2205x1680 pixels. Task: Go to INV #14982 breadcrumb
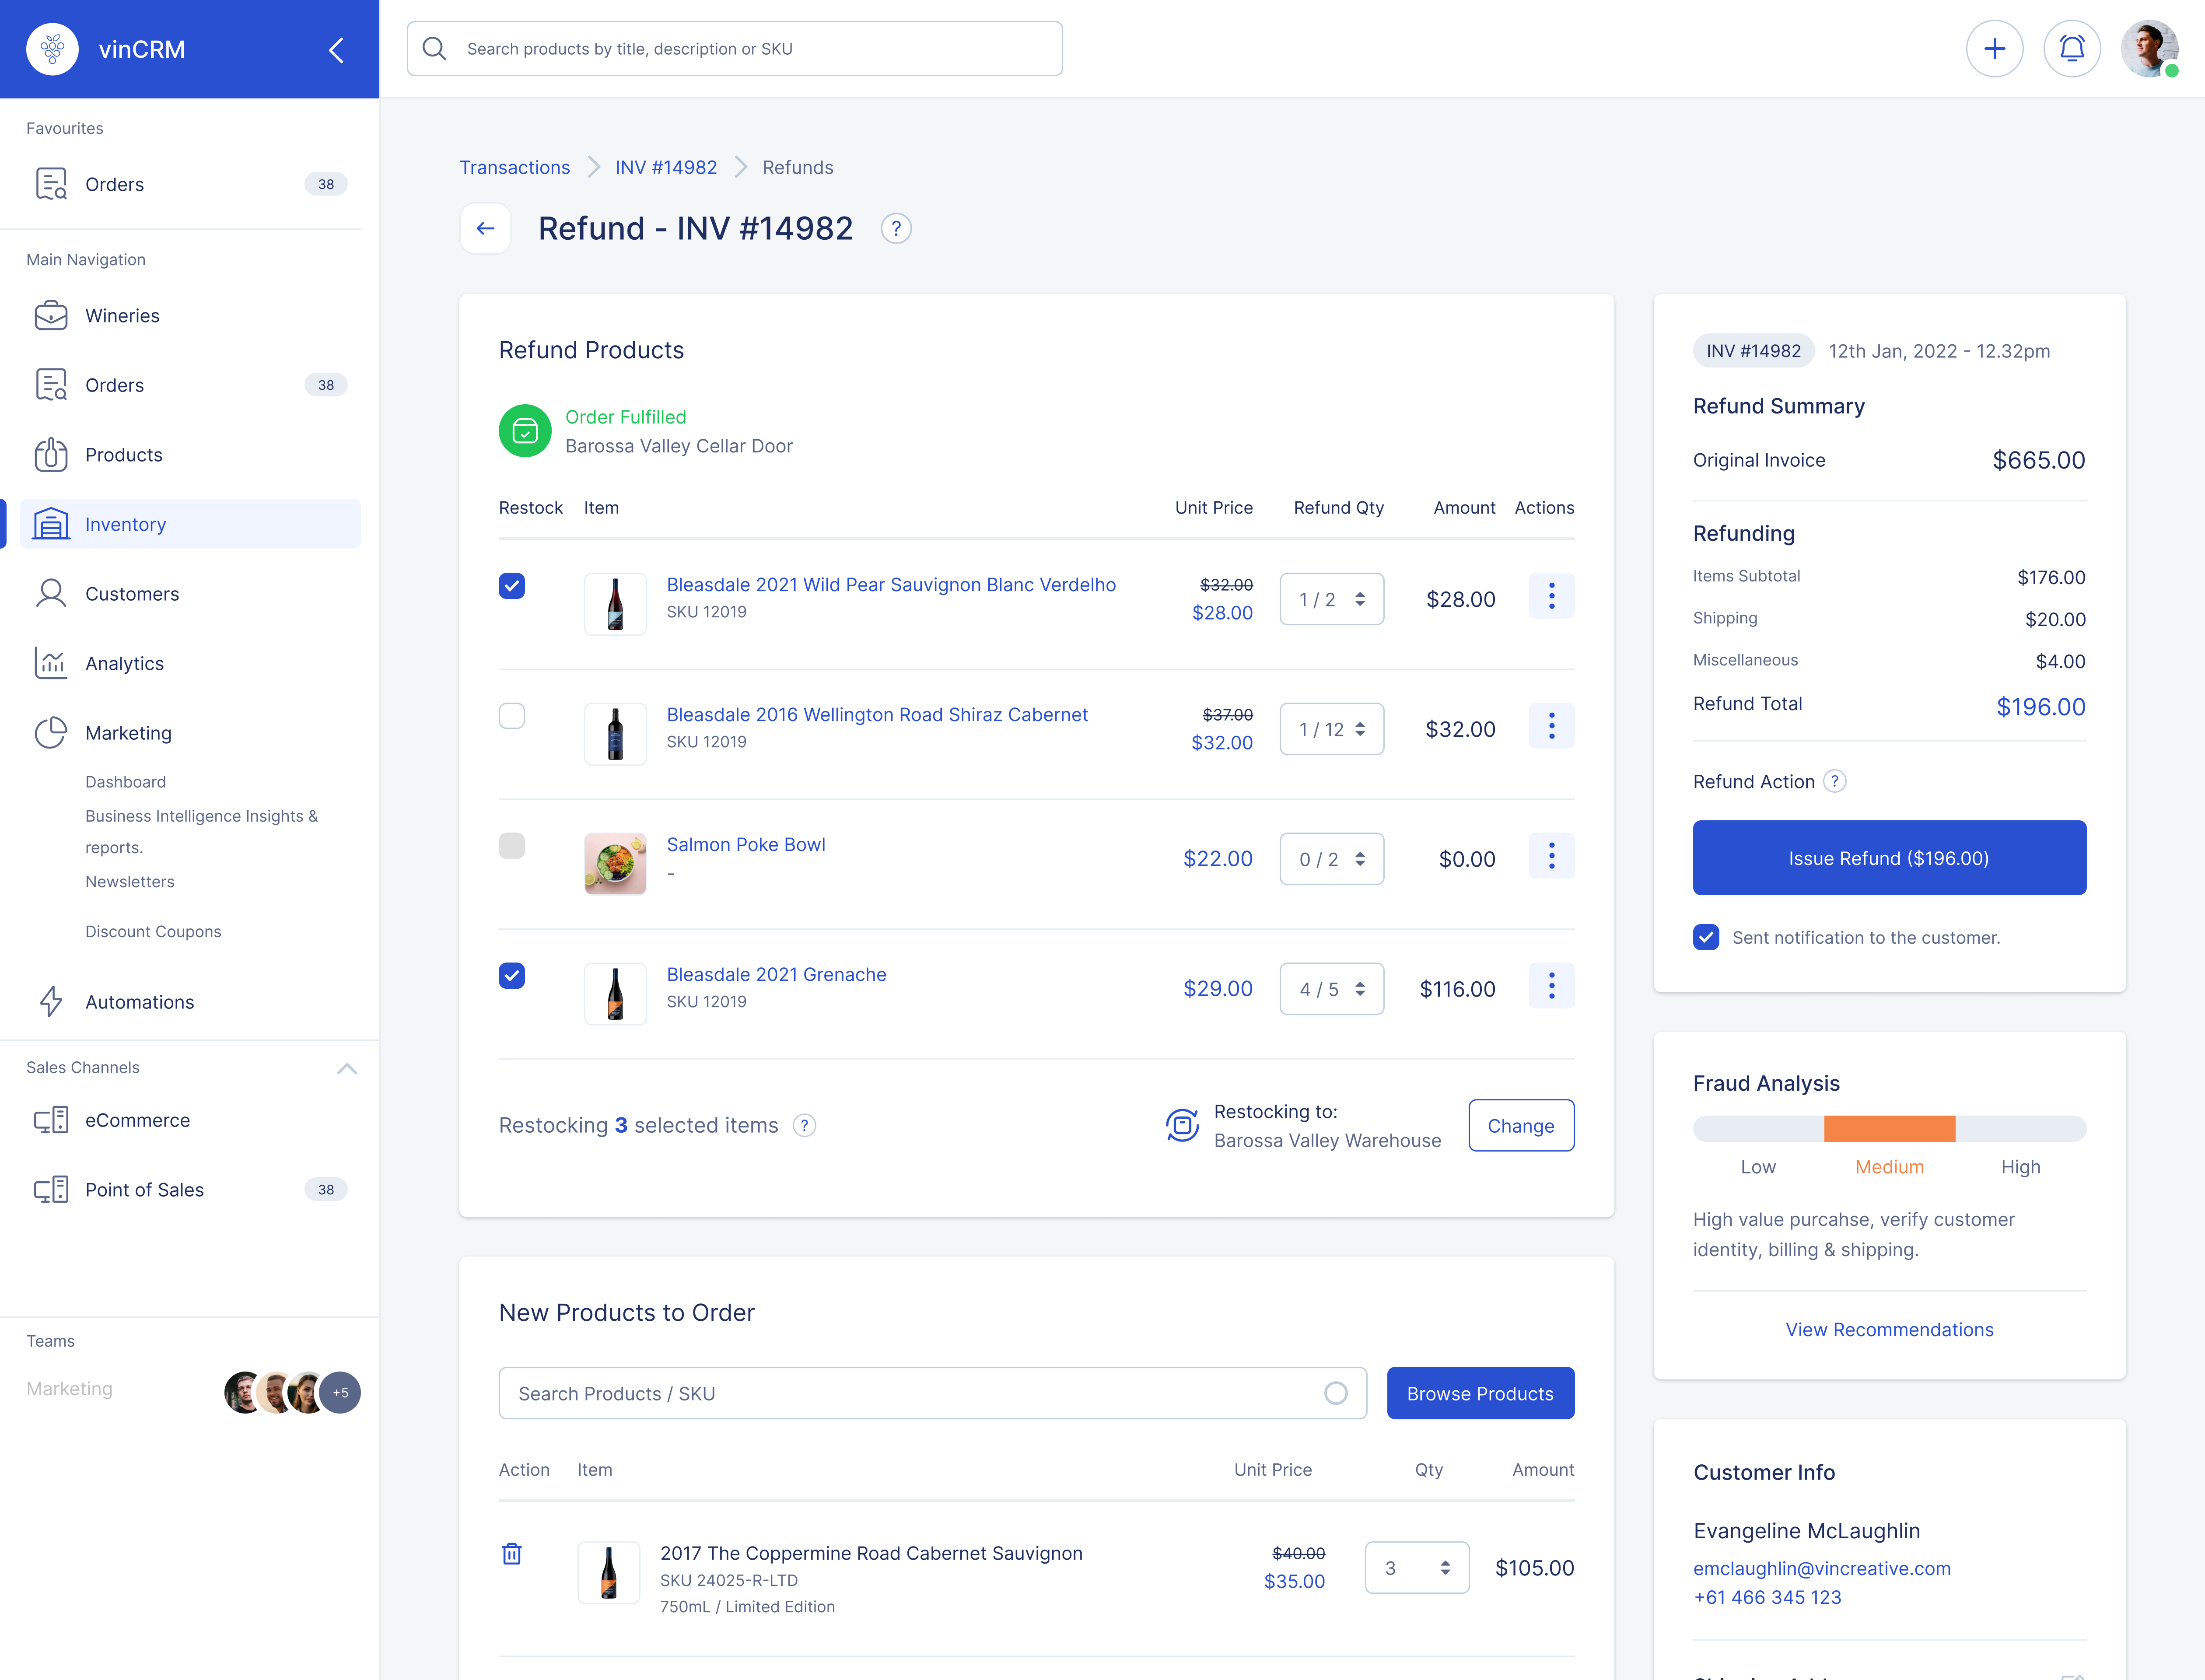click(x=666, y=167)
